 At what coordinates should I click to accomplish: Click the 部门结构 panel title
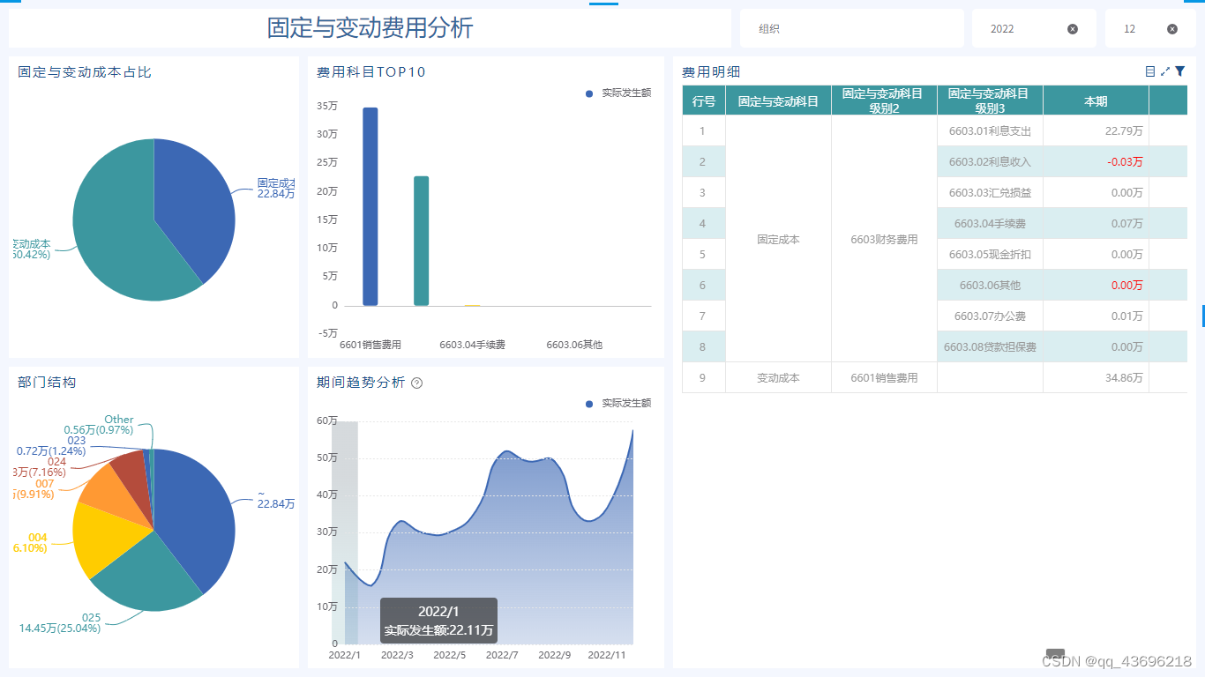[x=47, y=382]
